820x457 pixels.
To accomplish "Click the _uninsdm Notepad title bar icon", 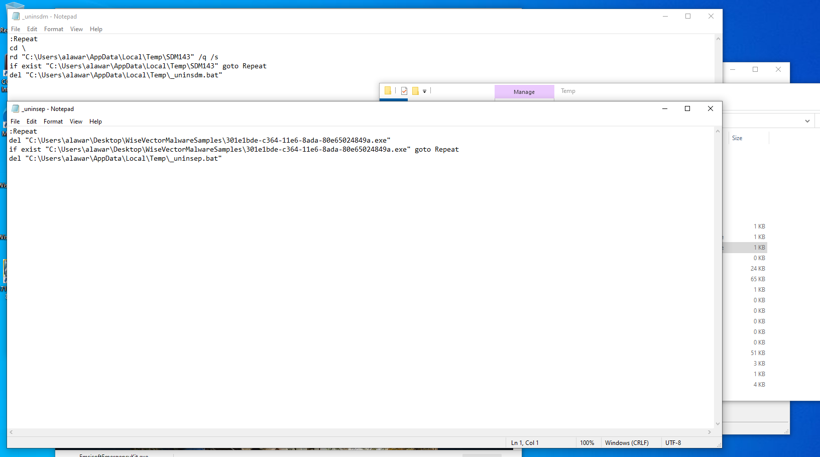I will pyautogui.click(x=16, y=16).
